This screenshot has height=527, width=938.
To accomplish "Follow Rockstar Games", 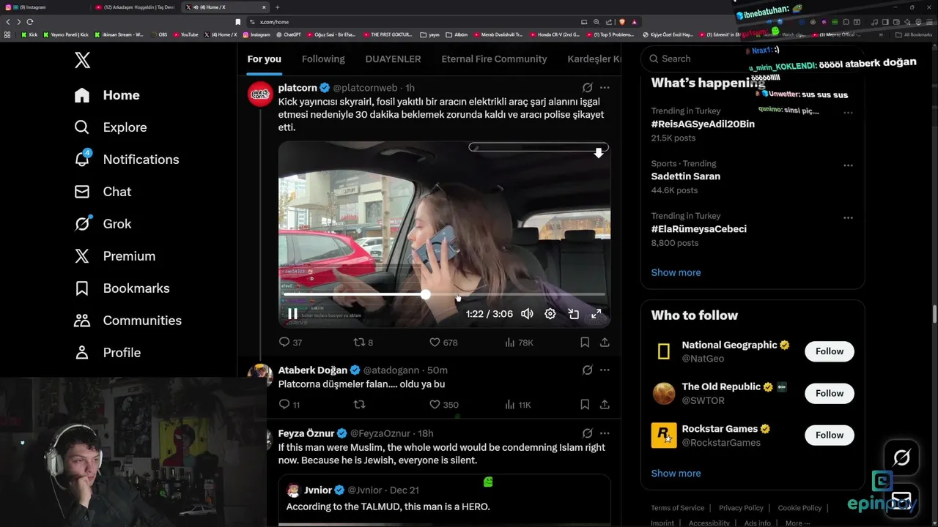I will point(830,435).
